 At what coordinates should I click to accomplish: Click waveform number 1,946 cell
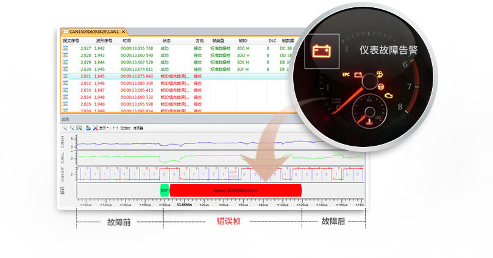(x=99, y=83)
